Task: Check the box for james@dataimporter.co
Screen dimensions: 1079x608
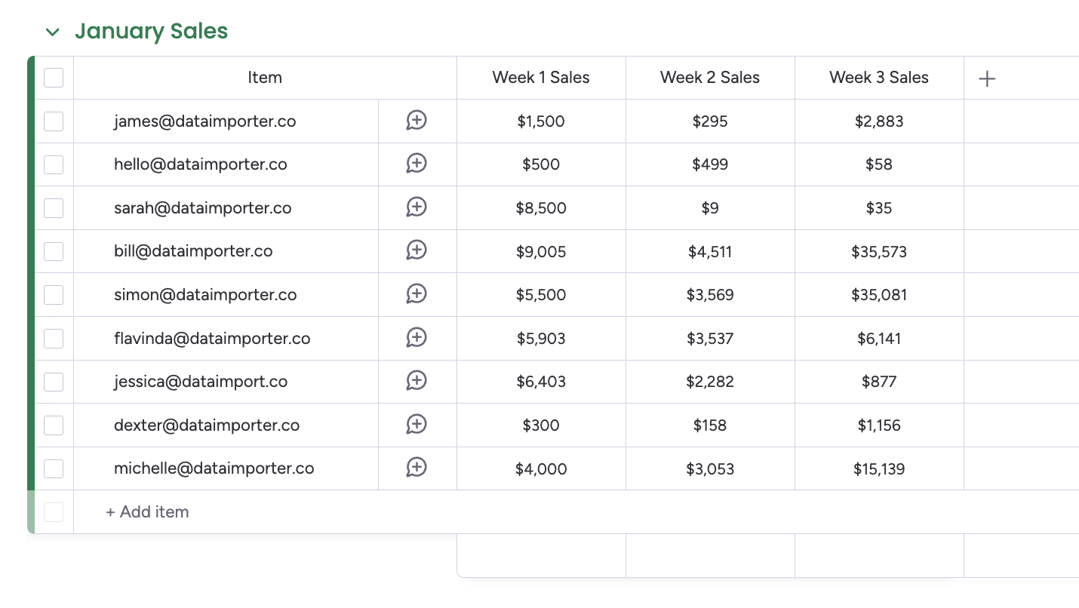Action: pyautogui.click(x=54, y=121)
